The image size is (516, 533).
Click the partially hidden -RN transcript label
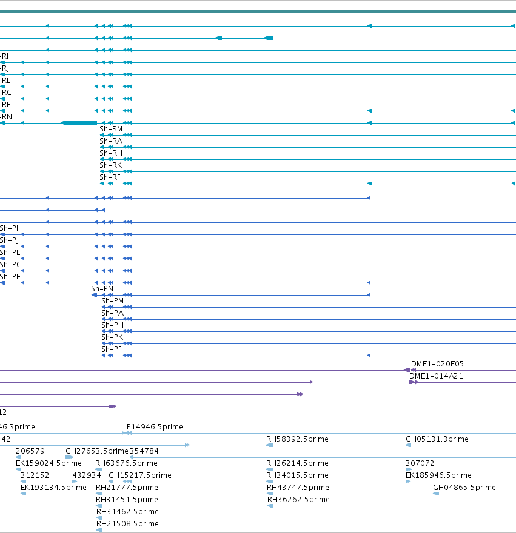[x=6, y=117]
